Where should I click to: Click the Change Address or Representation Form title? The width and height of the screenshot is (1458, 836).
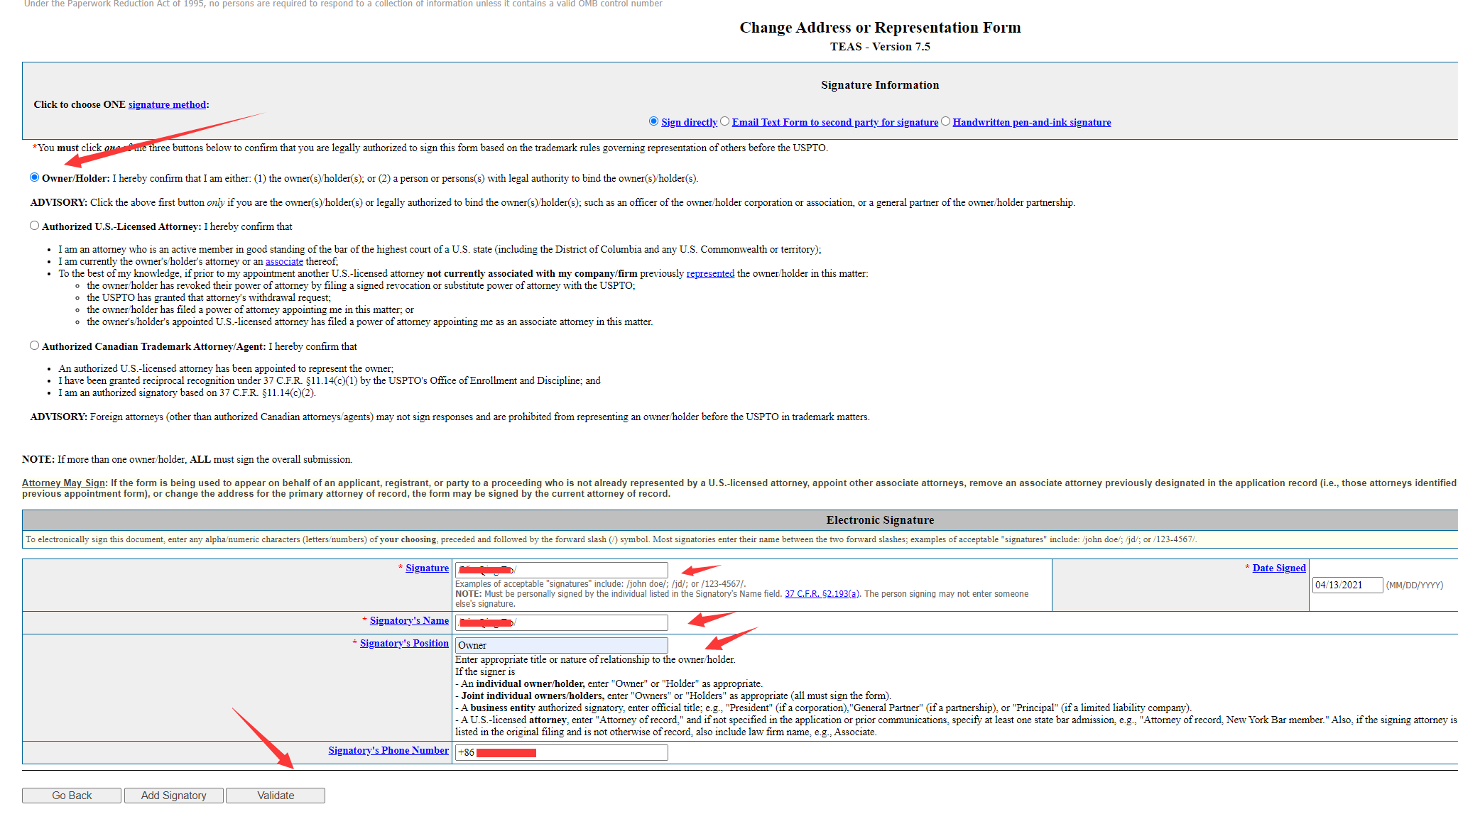(x=880, y=28)
